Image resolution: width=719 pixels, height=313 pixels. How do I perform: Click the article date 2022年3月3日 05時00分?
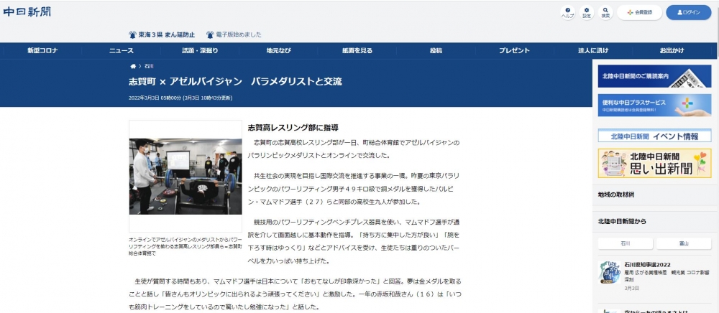tap(155, 98)
